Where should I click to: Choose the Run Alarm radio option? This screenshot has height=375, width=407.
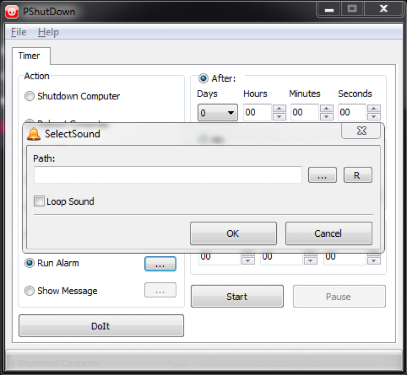point(52,263)
